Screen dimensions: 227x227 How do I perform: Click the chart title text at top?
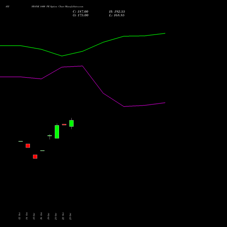coord(57,6)
